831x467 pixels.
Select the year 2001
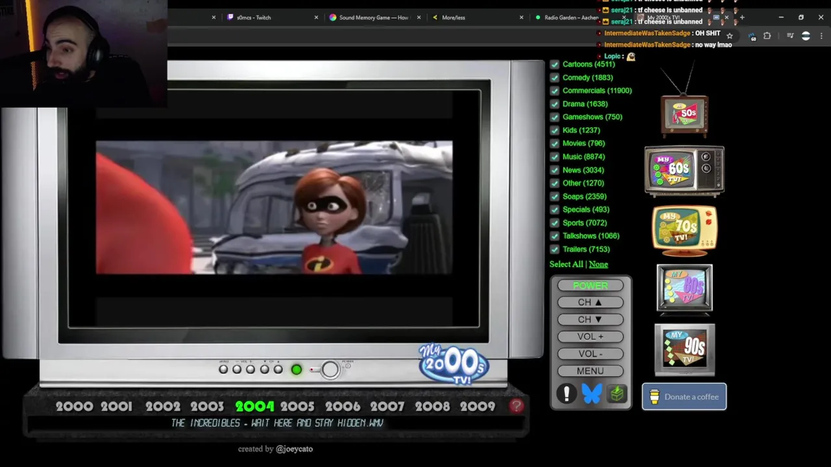[x=116, y=407]
